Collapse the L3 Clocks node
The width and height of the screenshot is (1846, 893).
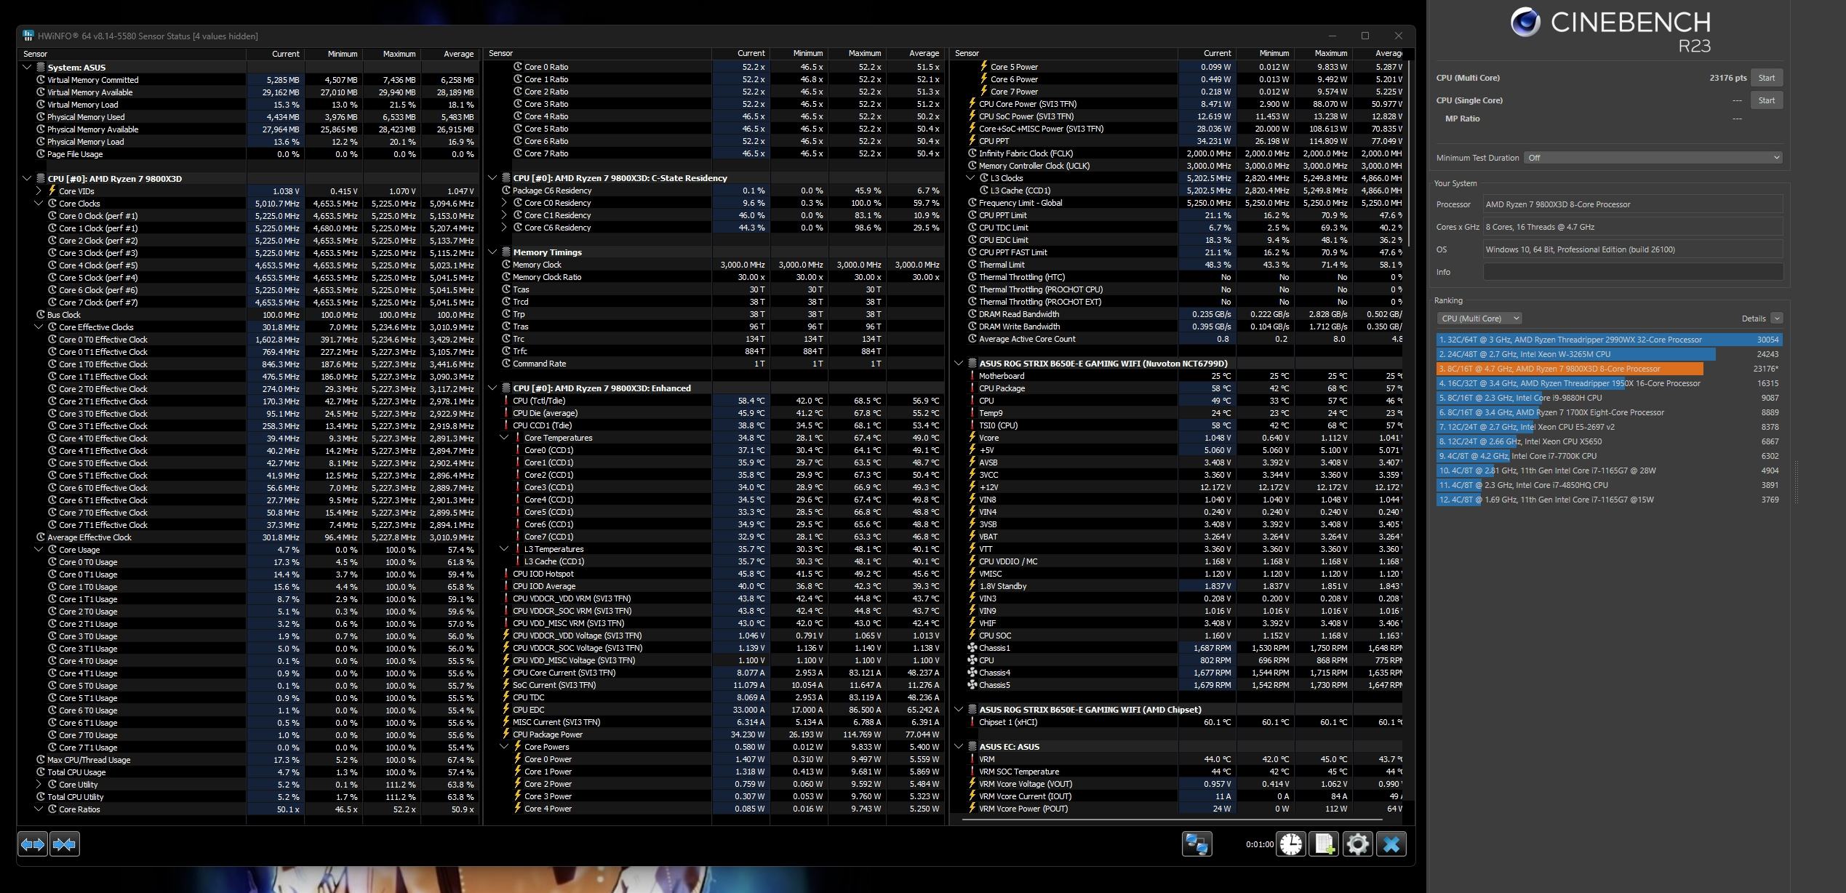[x=970, y=178]
